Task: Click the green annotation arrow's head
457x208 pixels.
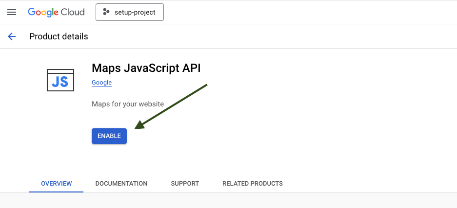Action: point(140,125)
